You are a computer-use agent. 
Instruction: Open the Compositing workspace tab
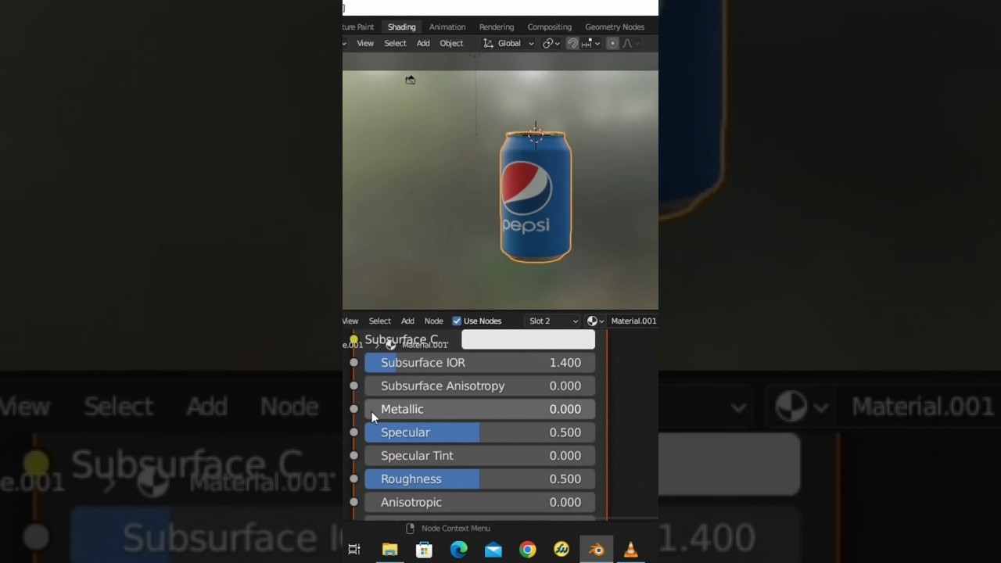[x=550, y=27]
